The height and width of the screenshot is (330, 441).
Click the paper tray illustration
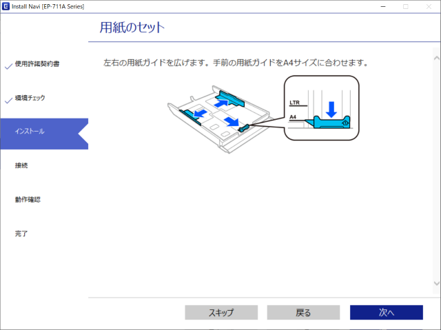(x=220, y=119)
